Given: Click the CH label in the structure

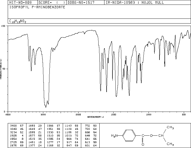Looking at the screenshot, I should 161,135.
